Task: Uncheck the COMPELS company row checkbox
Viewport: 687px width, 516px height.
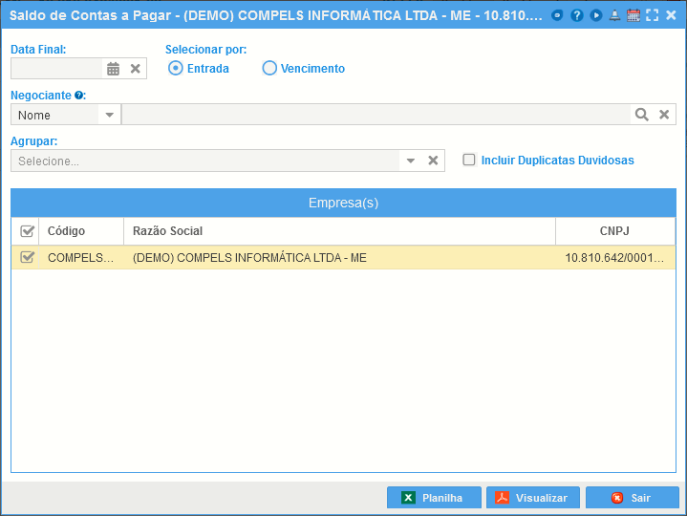Action: pos(27,257)
